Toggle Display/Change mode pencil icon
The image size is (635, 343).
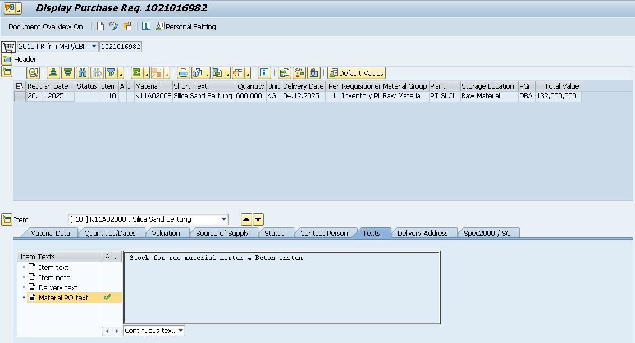coord(114,26)
